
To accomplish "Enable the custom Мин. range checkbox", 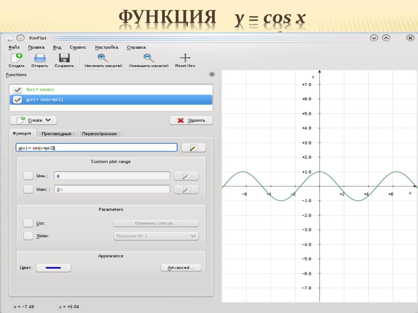I will coord(28,176).
